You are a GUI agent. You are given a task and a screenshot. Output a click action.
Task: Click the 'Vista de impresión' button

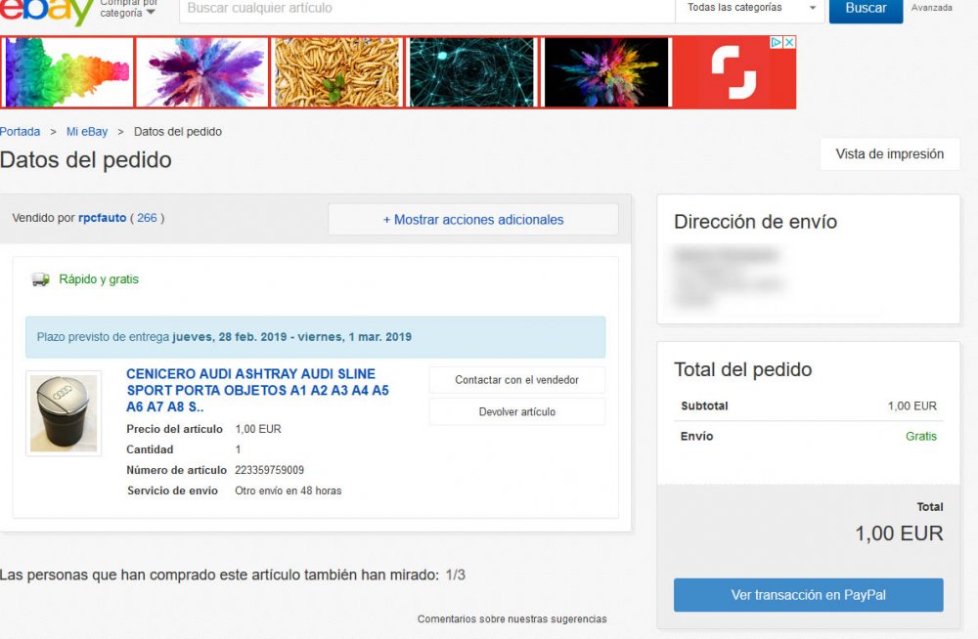tap(889, 154)
